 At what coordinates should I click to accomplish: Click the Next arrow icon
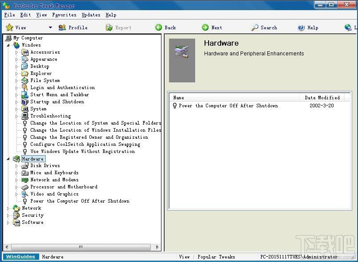(205, 27)
